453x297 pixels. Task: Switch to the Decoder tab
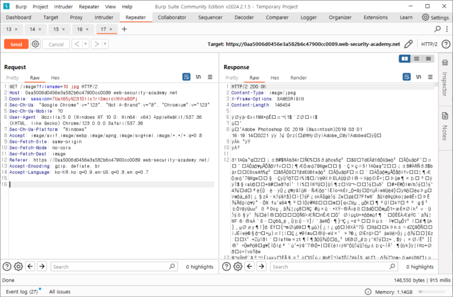point(244,18)
